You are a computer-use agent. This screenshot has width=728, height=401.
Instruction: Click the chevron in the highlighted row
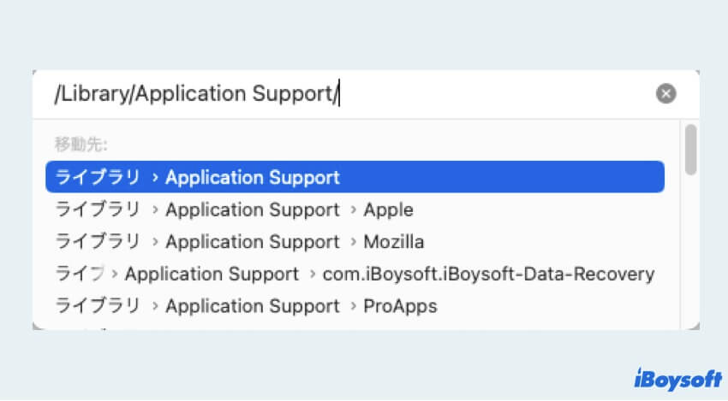point(154,179)
